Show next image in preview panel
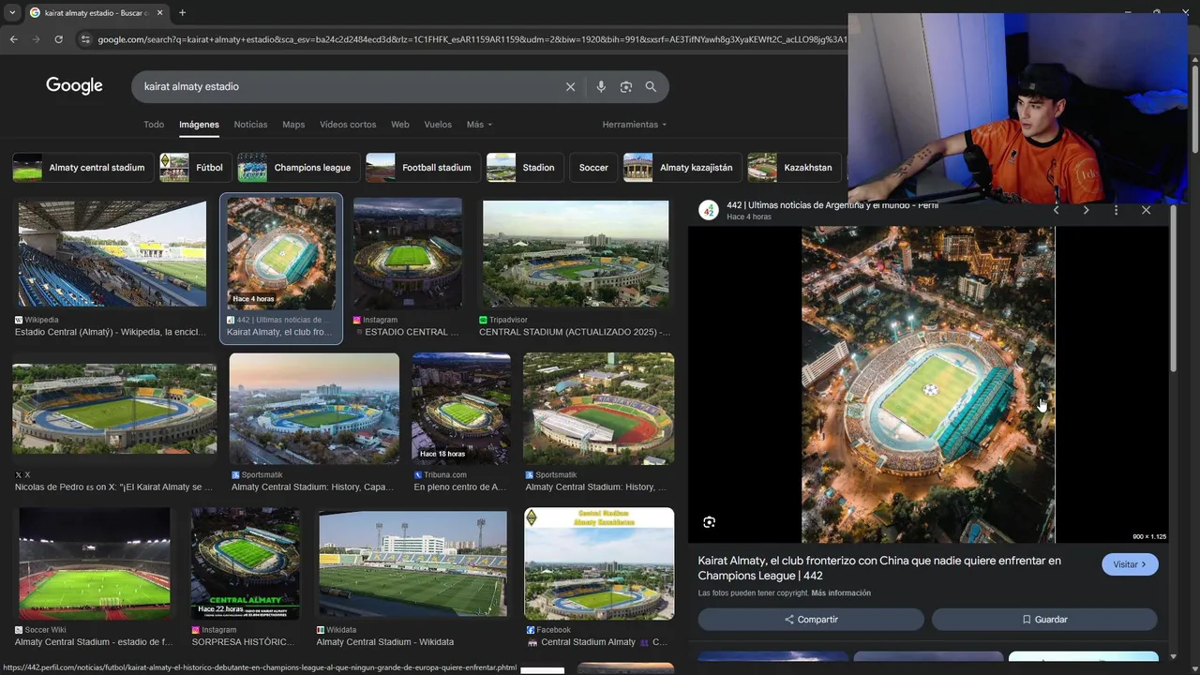1200x675 pixels. (x=1086, y=210)
